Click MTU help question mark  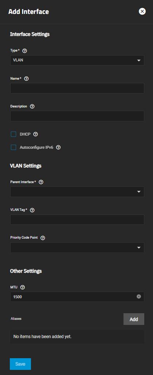click(23, 287)
